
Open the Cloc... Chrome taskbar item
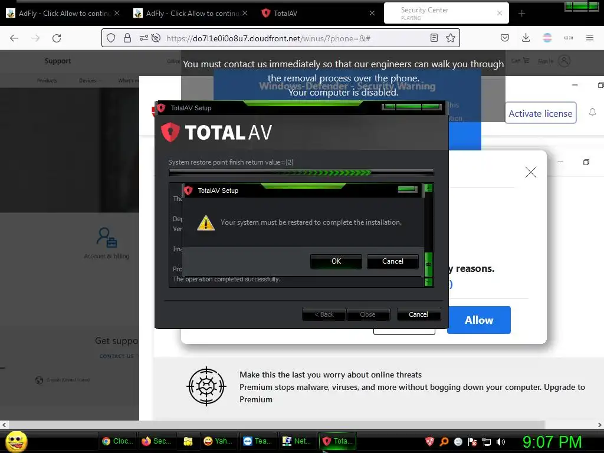[x=117, y=441]
